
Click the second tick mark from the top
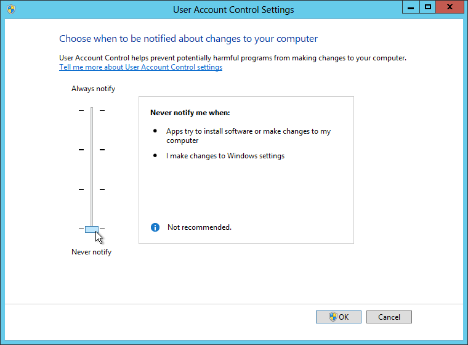[x=91, y=149]
